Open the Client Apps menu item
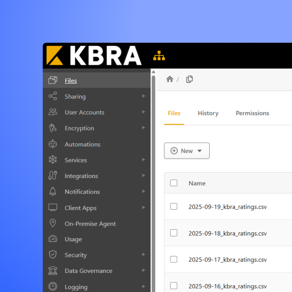This screenshot has width=292, height=292. click(x=97, y=207)
